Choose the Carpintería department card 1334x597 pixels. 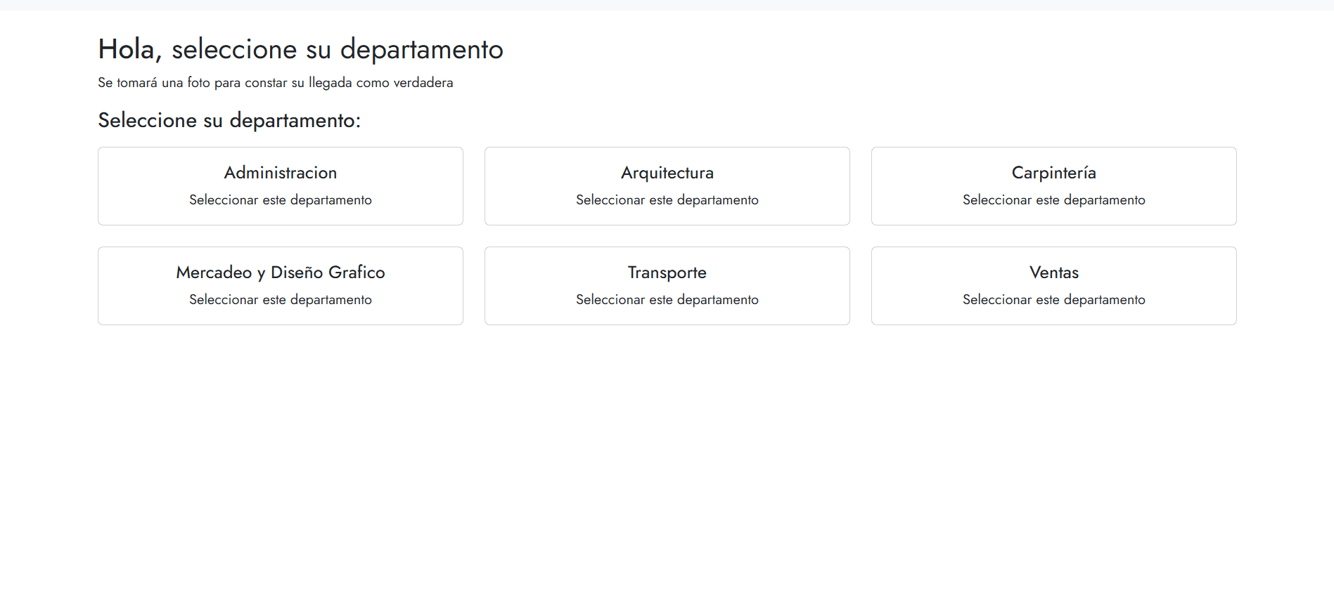tap(1053, 185)
